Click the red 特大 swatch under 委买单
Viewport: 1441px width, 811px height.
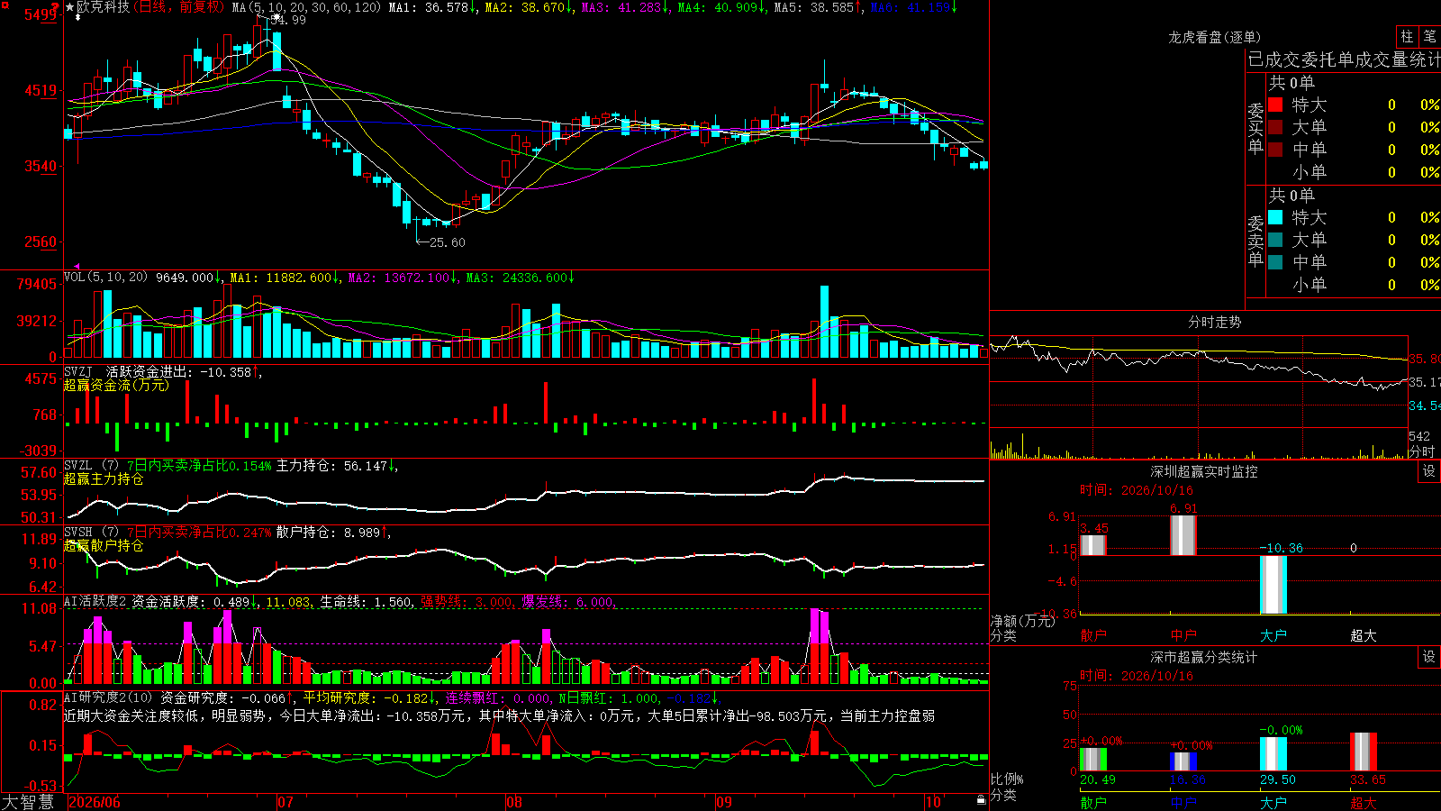pyautogui.click(x=1275, y=105)
